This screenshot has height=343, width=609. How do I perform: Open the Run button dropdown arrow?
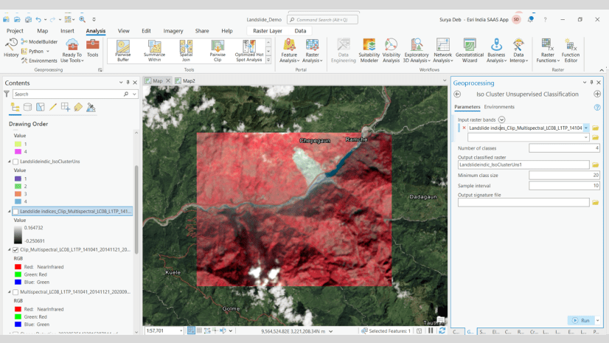point(598,320)
